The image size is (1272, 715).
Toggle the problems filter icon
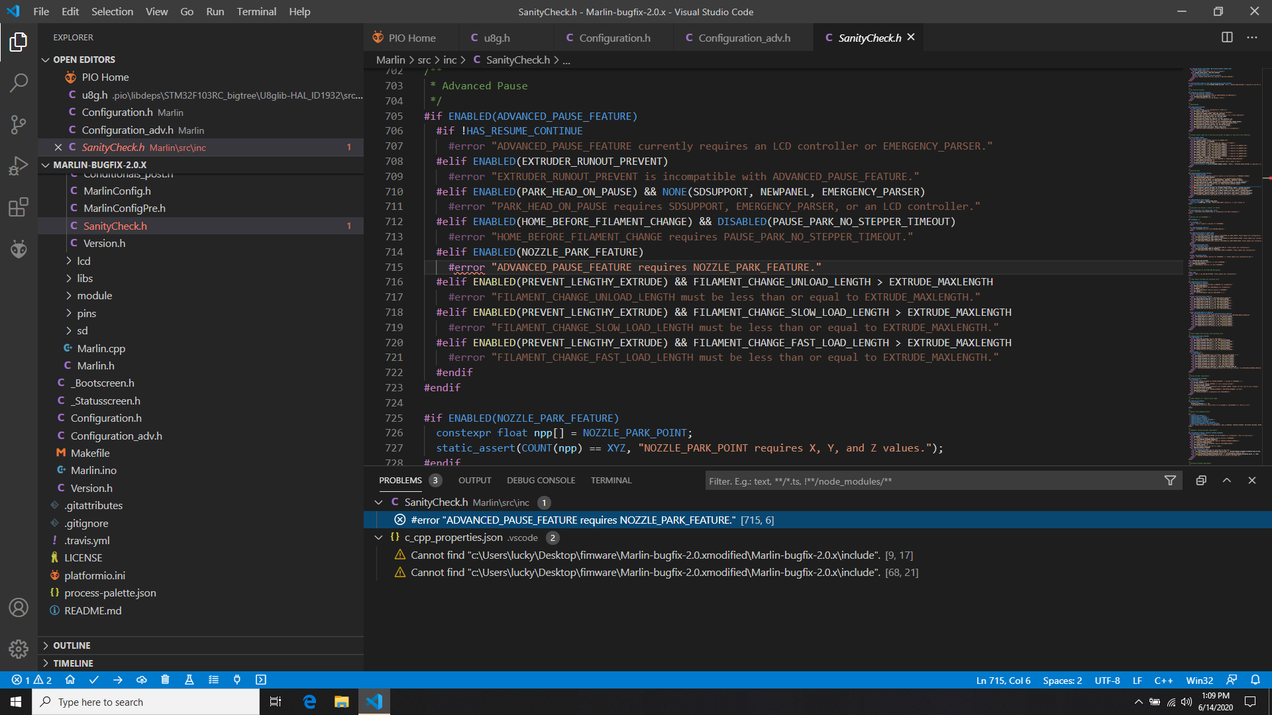click(1171, 480)
